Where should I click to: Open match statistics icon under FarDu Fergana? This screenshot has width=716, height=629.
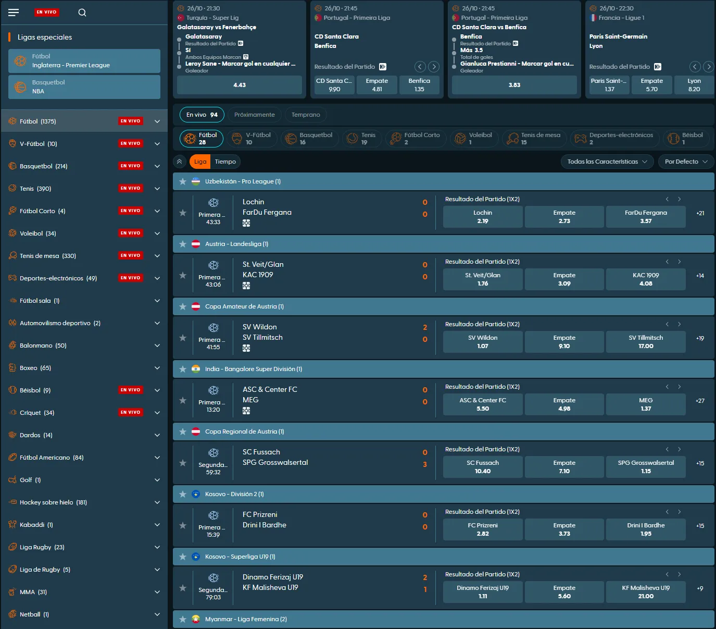coord(246,223)
